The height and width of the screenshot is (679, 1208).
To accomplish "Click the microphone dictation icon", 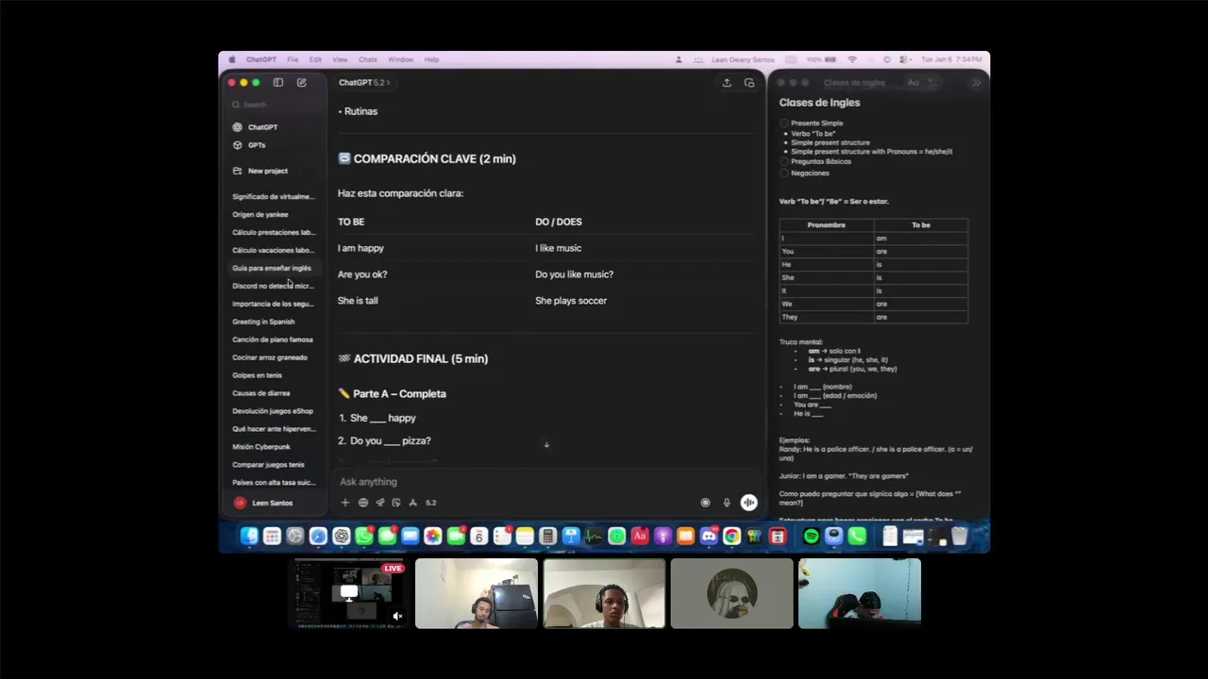I will (x=727, y=503).
